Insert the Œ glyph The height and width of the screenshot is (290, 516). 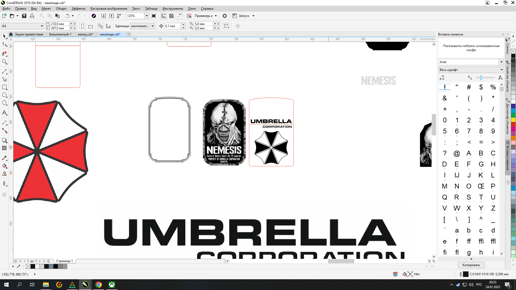[x=481, y=186]
